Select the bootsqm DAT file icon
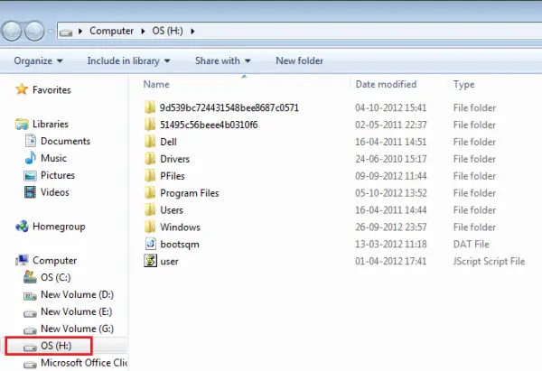Screen dimensions: 542x371 point(150,244)
